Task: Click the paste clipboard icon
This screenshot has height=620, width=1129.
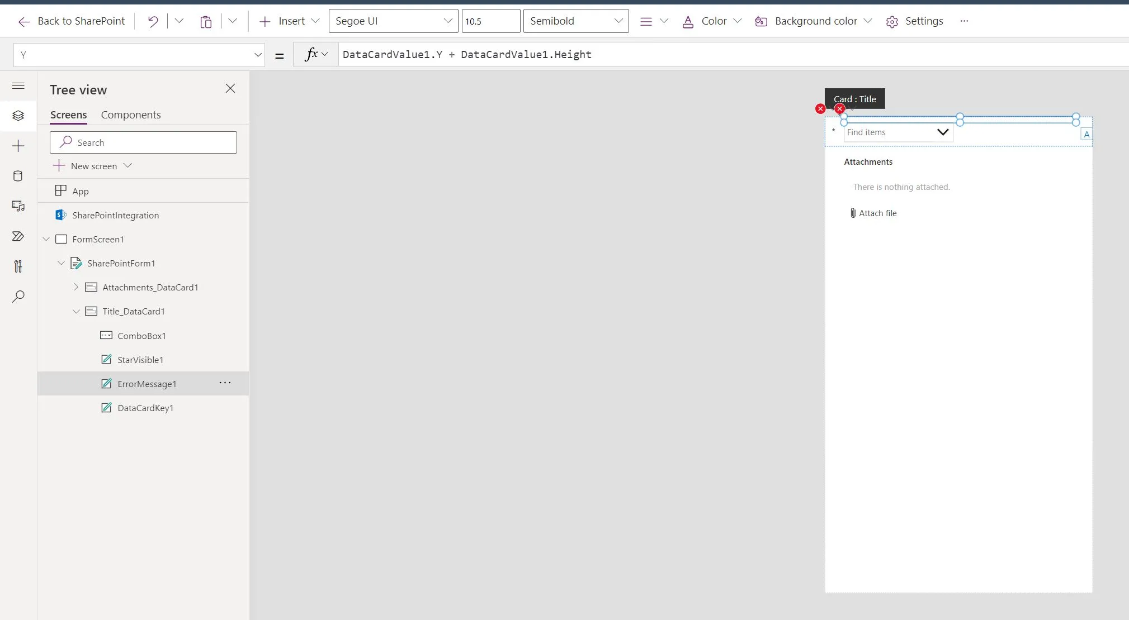Action: (x=206, y=21)
